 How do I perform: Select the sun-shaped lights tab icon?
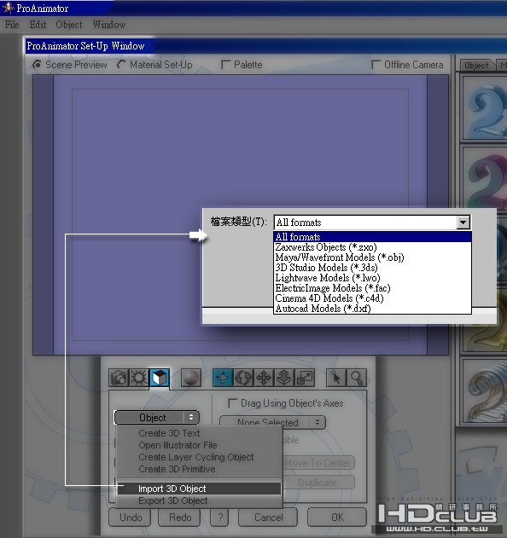click(x=139, y=378)
